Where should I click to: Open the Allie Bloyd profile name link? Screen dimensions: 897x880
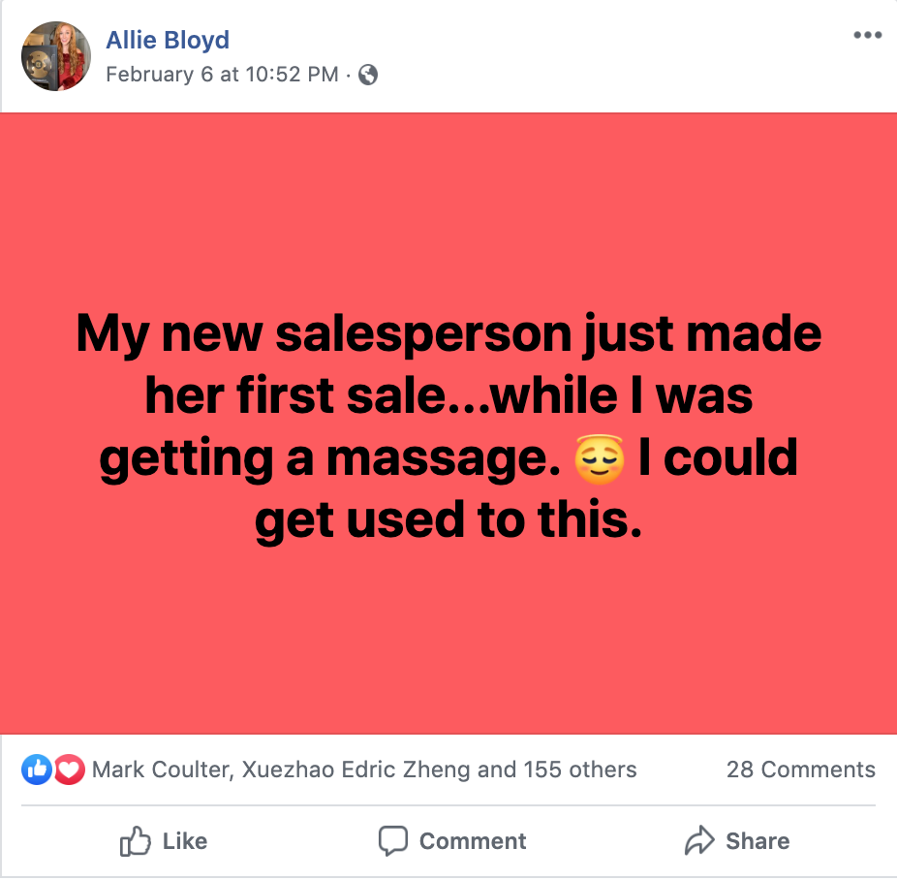click(x=168, y=41)
